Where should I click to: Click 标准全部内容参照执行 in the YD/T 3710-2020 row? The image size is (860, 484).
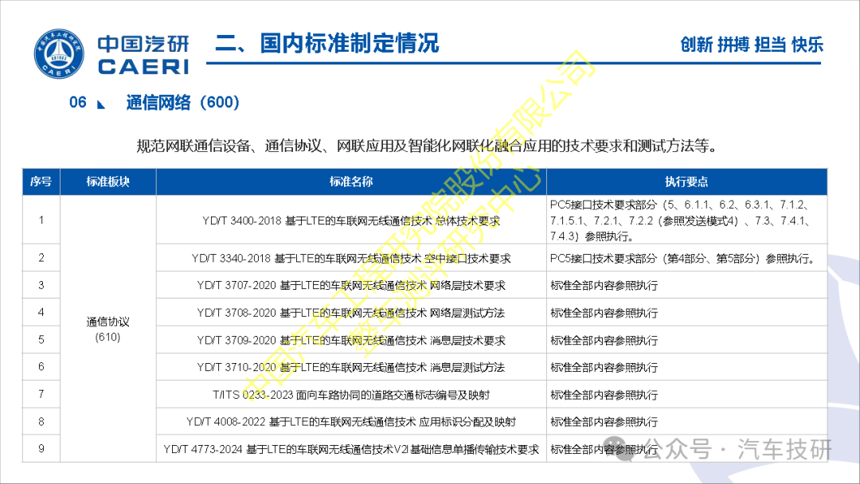(x=604, y=367)
